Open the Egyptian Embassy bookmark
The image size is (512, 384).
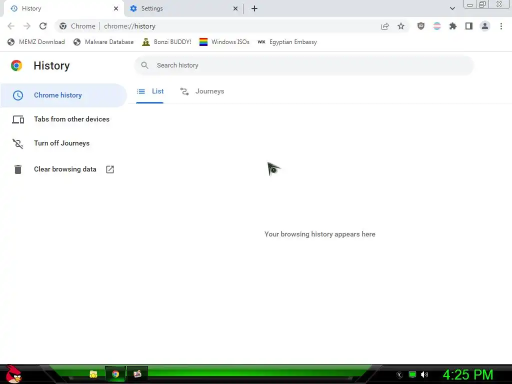click(x=287, y=42)
